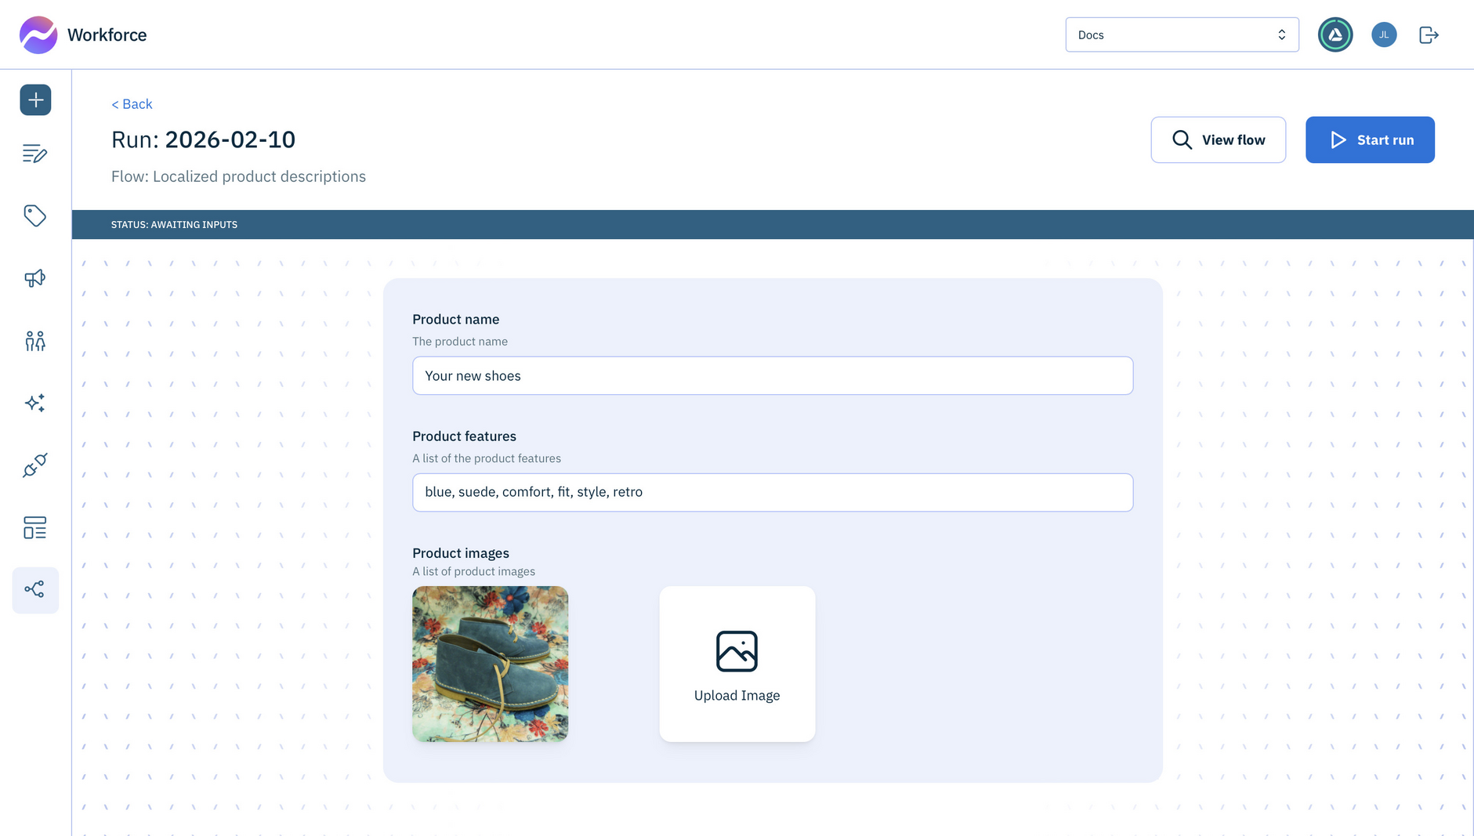
Task: Click the Workforce logo
Action: click(x=82, y=34)
